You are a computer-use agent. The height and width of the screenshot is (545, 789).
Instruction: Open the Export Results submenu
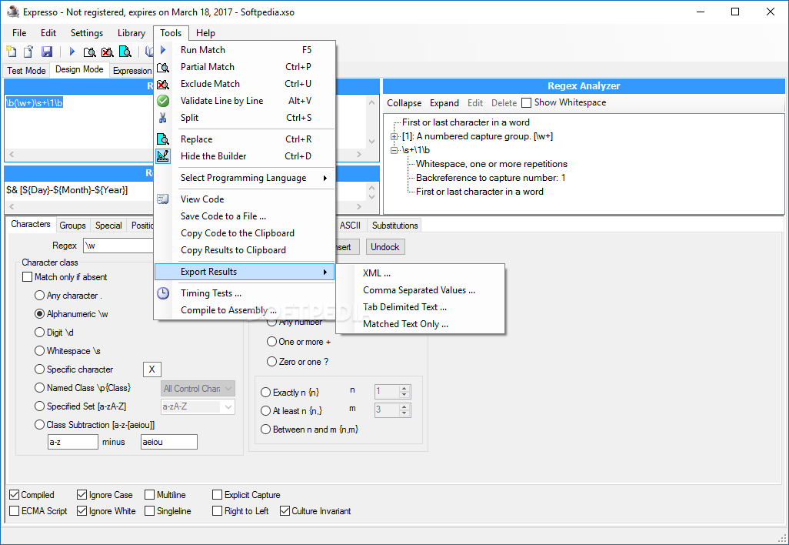245,272
